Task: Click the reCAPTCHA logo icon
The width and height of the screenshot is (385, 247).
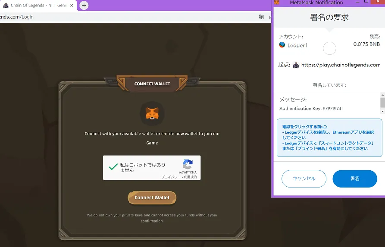Action: tap(188, 164)
